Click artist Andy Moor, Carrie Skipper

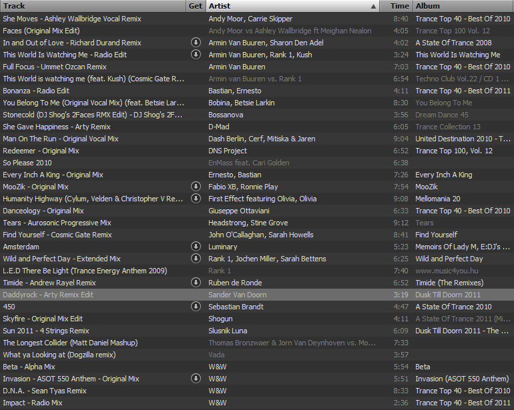250,19
